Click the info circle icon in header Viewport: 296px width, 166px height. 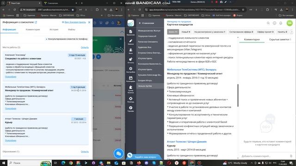tap(274, 23)
